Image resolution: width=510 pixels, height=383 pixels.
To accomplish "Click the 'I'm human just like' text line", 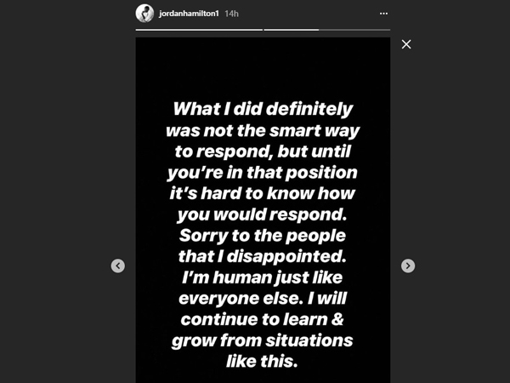I will [x=263, y=278].
